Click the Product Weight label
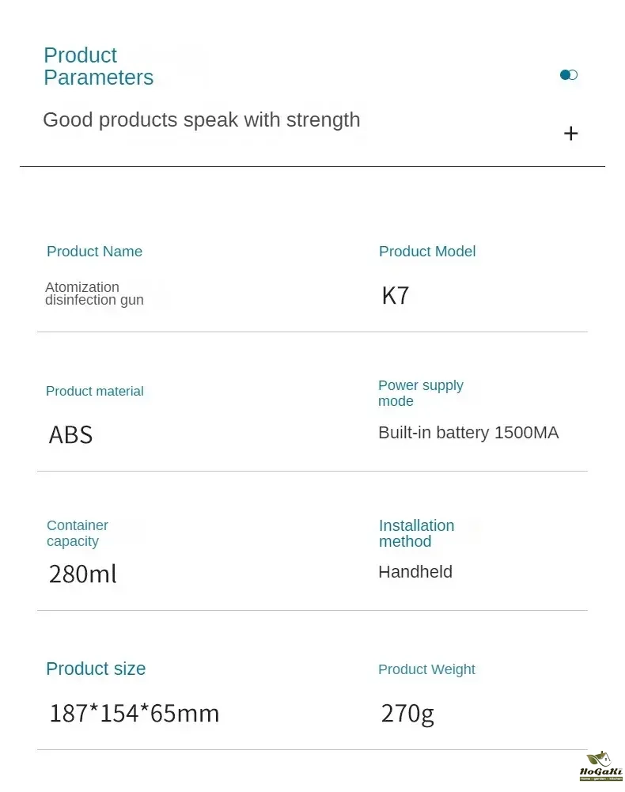The width and height of the screenshot is (625, 792). 426,669
